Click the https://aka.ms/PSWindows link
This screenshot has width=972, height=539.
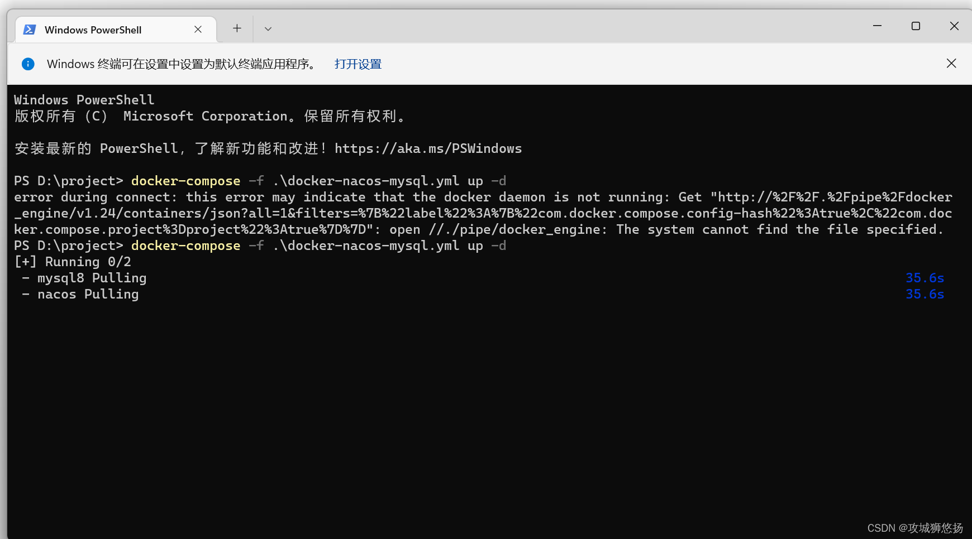click(428, 148)
